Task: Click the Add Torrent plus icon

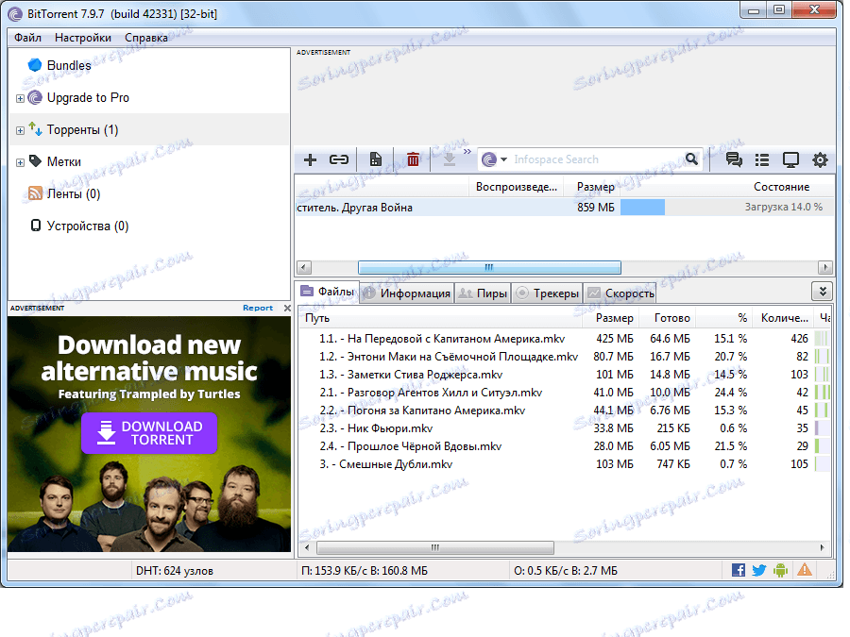Action: tap(310, 159)
